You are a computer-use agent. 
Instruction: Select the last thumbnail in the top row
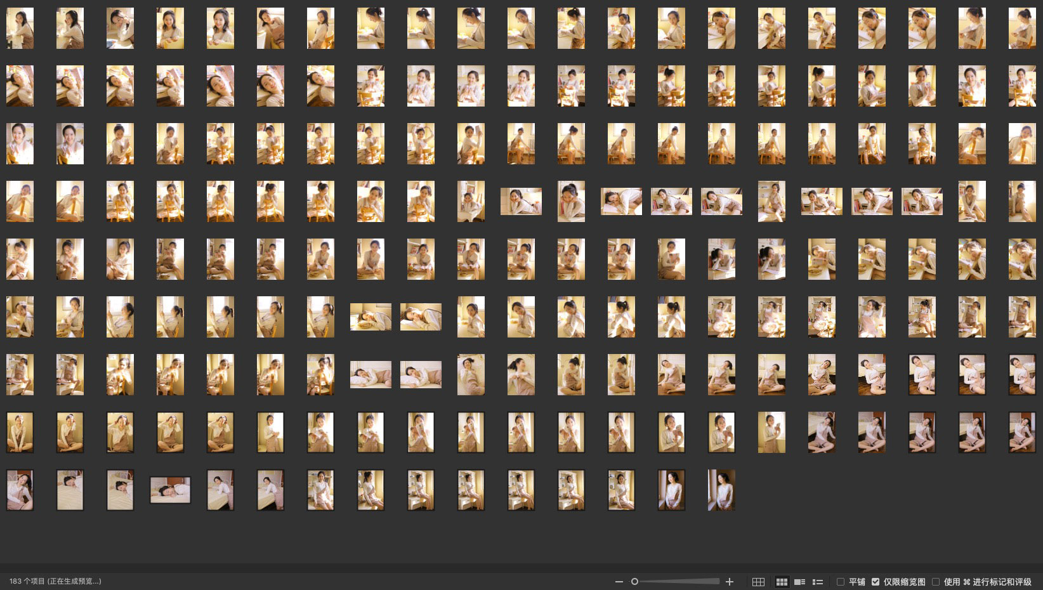coord(1021,29)
